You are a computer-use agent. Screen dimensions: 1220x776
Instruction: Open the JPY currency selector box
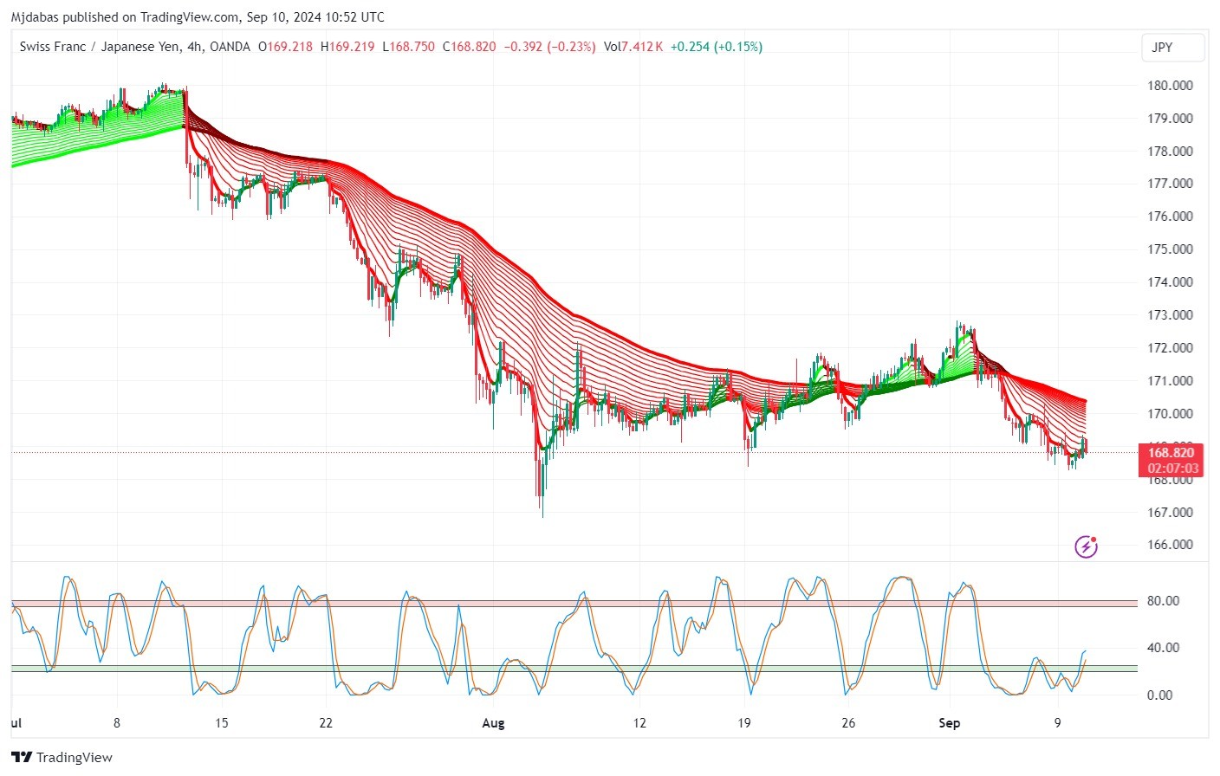pyautogui.click(x=1173, y=48)
